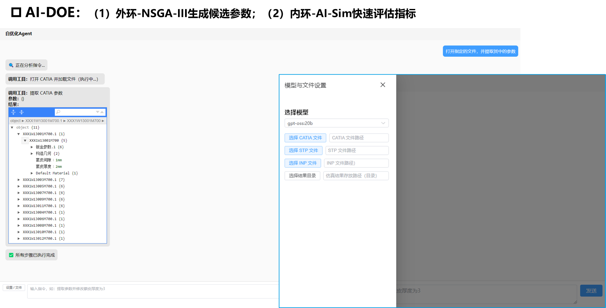This screenshot has width=606, height=308.
Task: Click the green checkmark beside 所有步骤已执行完成
Action: (x=11, y=255)
